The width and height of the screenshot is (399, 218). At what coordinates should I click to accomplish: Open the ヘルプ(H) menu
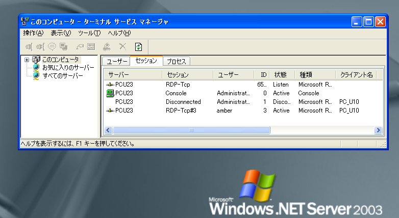[119, 33]
